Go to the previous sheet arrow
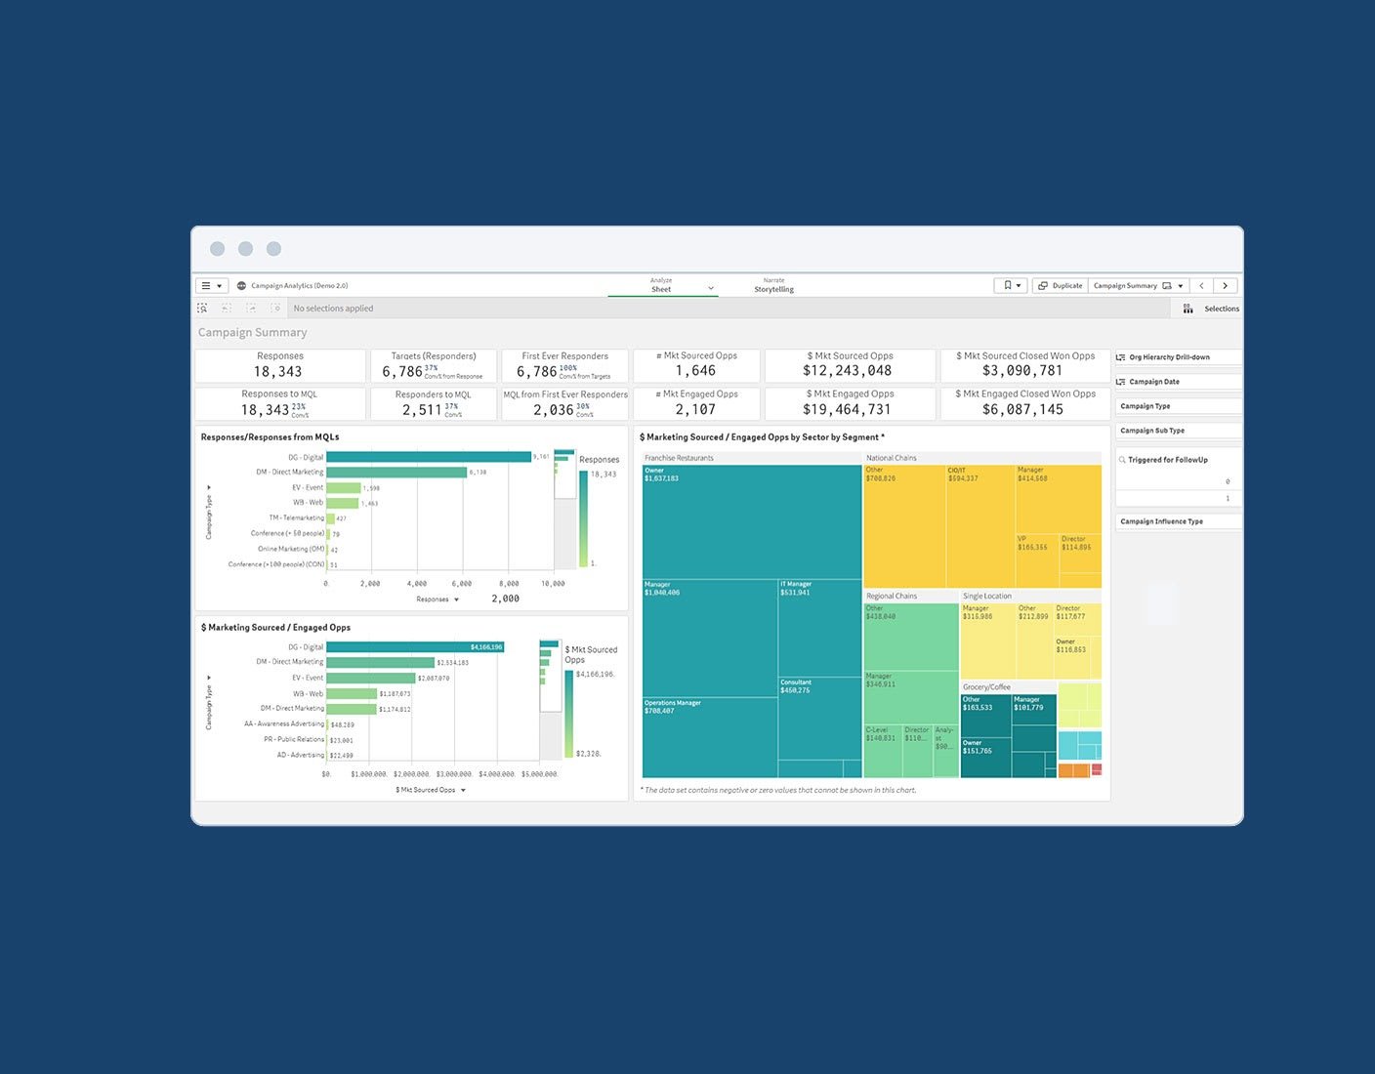Image resolution: width=1375 pixels, height=1074 pixels. point(1202,286)
